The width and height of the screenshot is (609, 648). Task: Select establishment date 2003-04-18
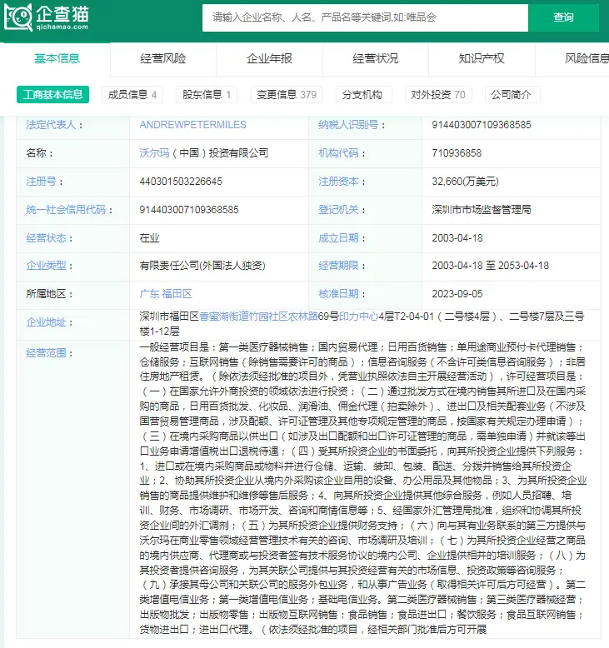457,238
